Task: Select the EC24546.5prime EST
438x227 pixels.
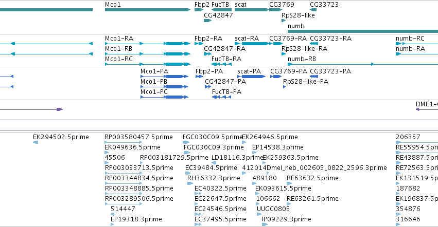Action: pyautogui.click(x=198, y=214)
